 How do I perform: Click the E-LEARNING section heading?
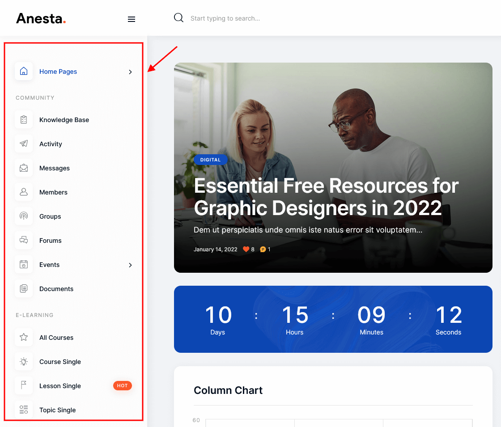(34, 315)
